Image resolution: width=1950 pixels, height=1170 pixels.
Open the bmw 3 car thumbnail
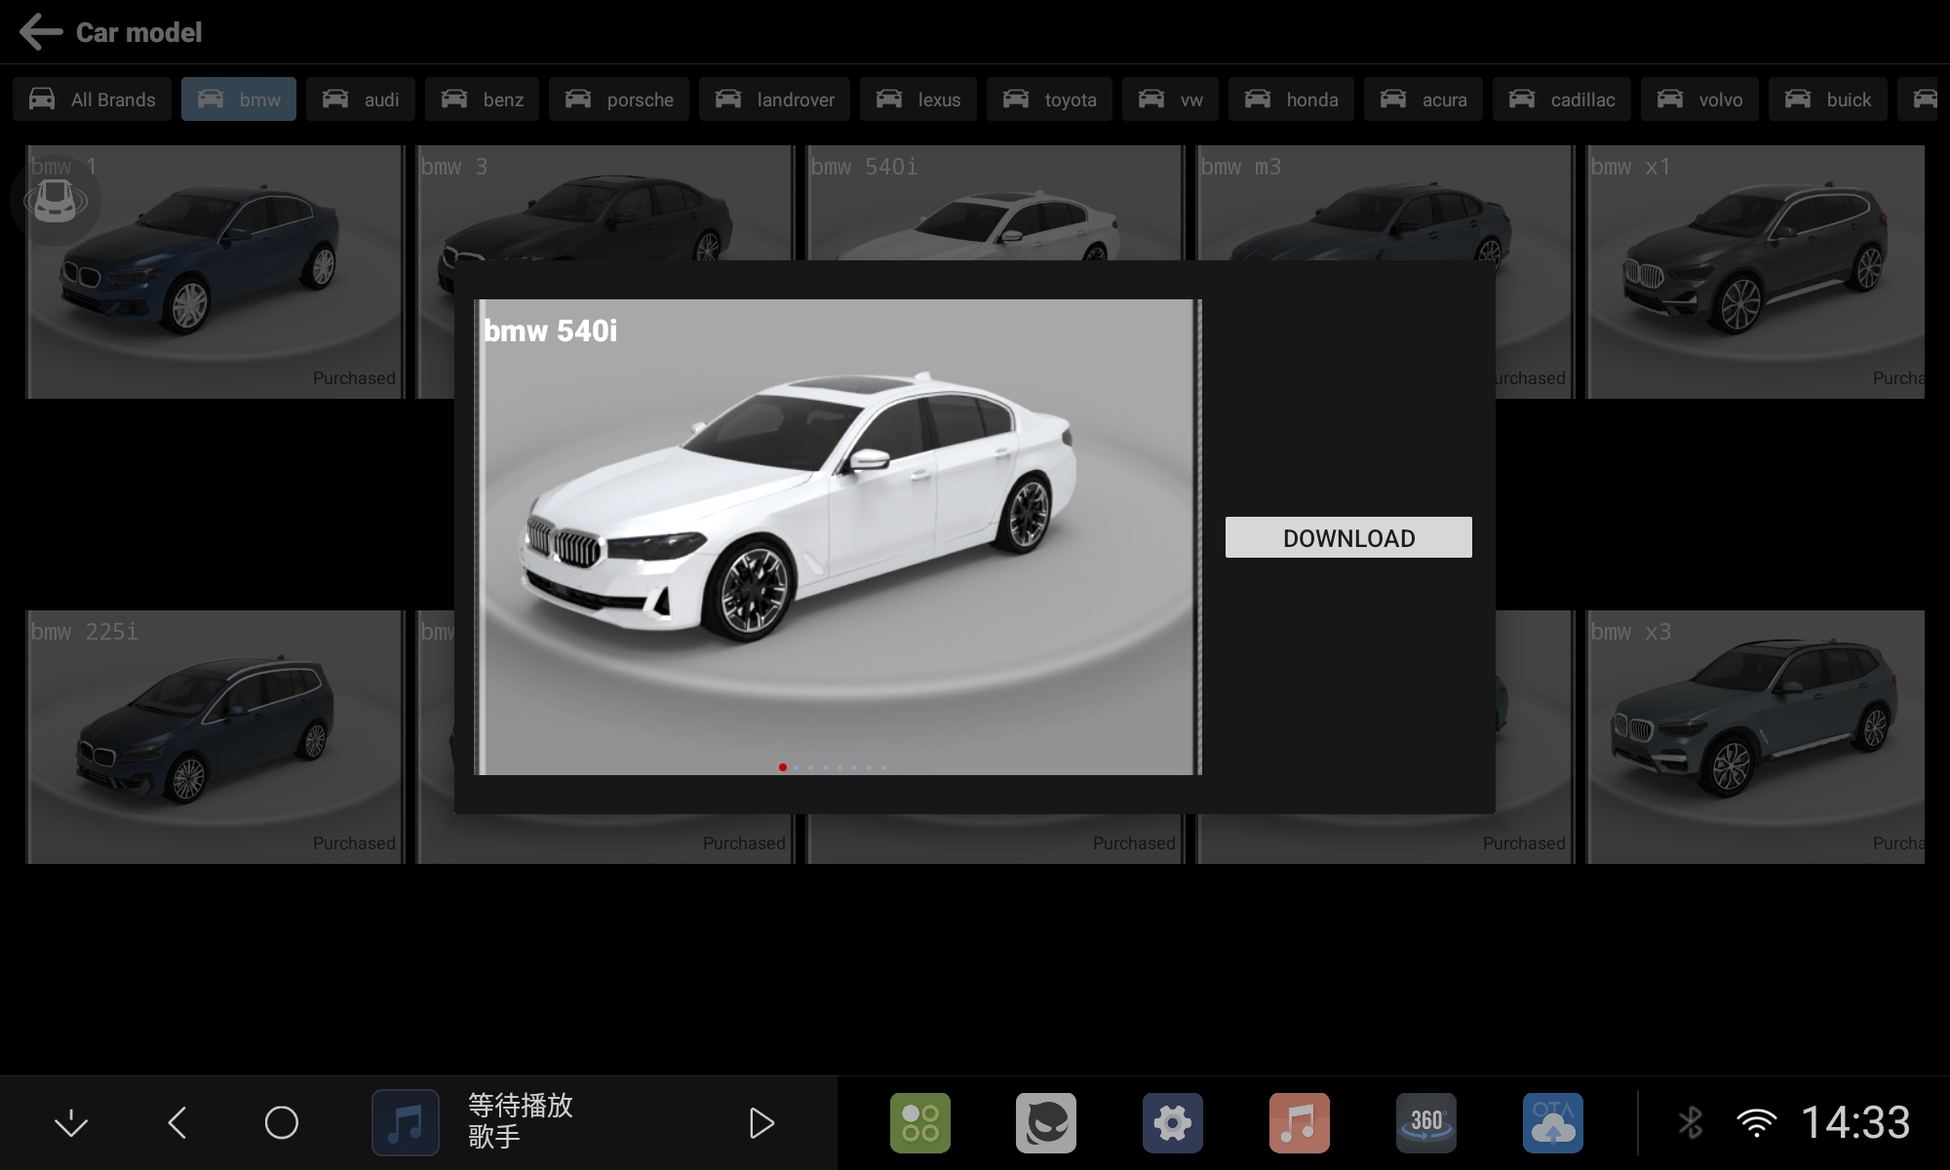(604, 203)
